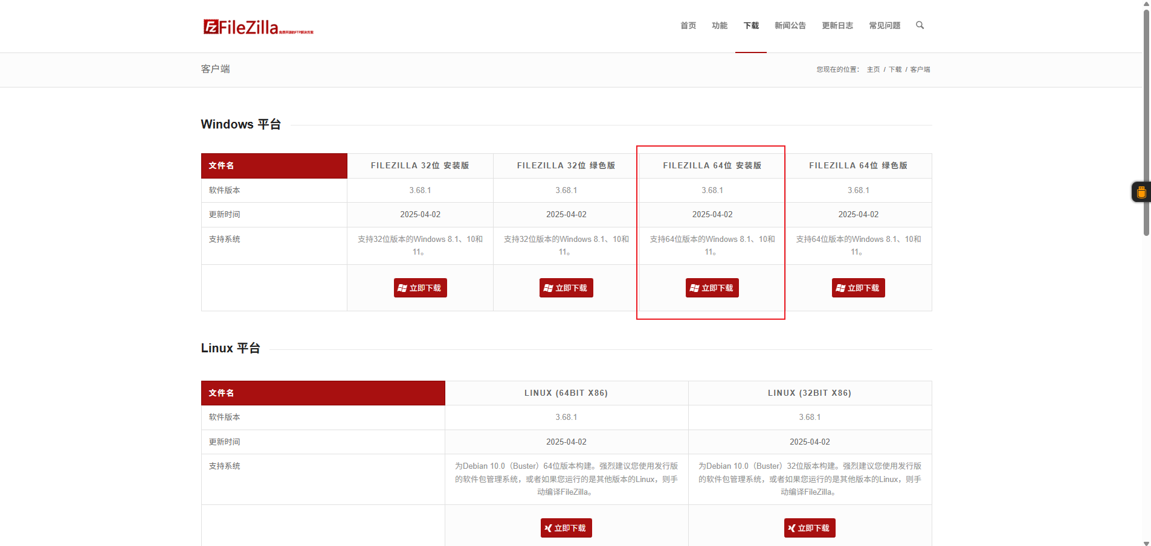Click 32位 Windows support text under 32位 绿色版

coord(566,246)
